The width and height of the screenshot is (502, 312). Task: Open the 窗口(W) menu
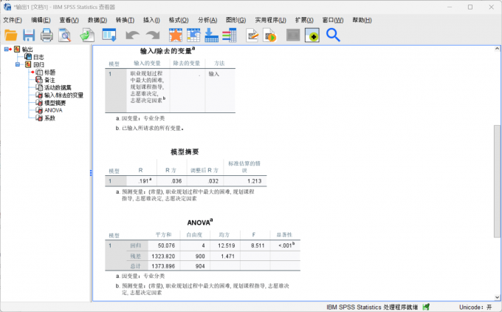tap(333, 20)
